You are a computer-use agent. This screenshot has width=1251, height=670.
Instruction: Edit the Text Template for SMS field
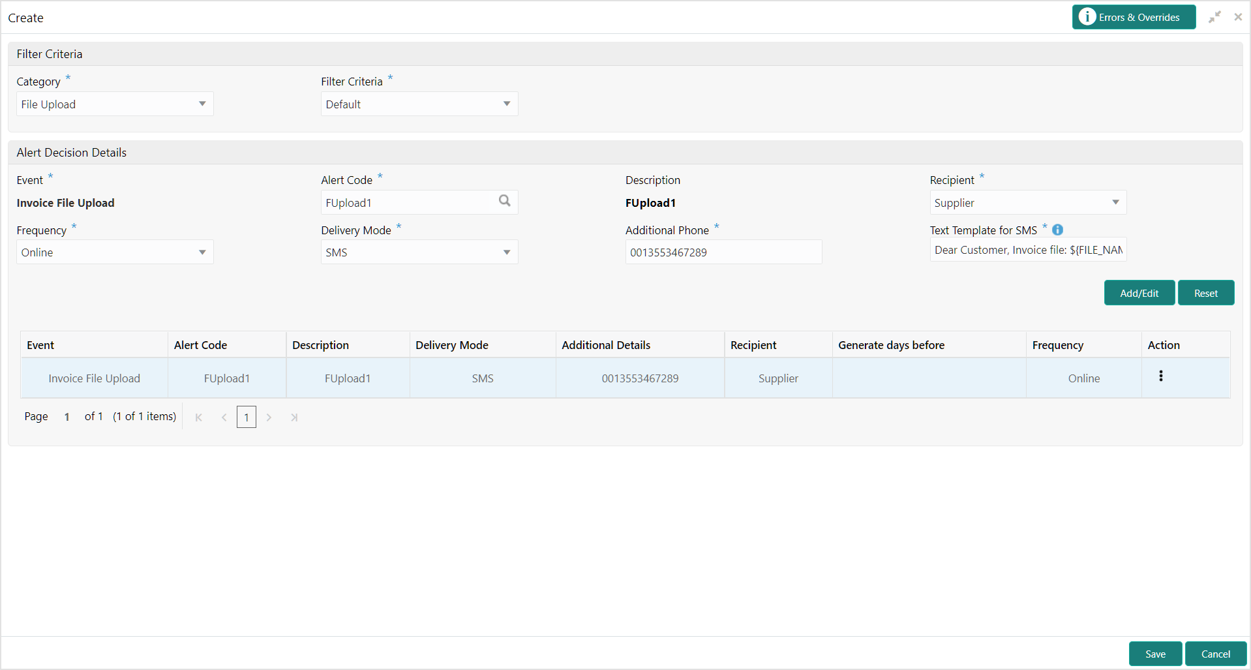pos(1028,250)
